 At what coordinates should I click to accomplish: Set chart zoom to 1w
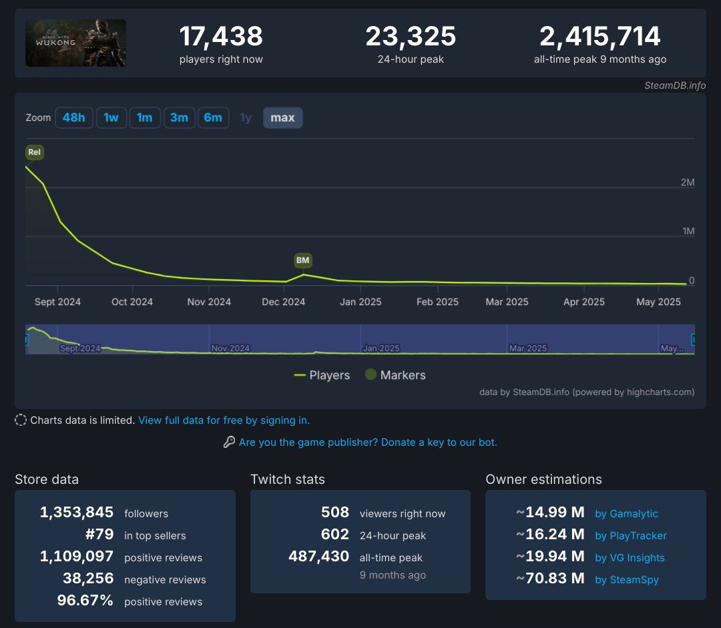point(111,117)
